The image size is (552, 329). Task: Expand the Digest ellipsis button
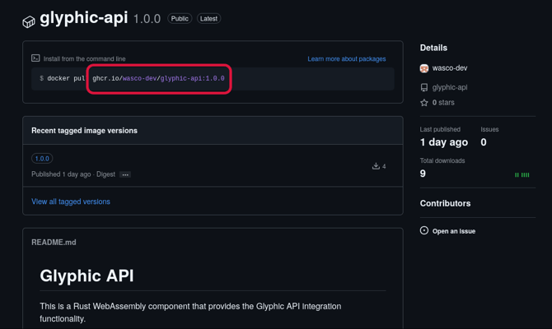124,174
